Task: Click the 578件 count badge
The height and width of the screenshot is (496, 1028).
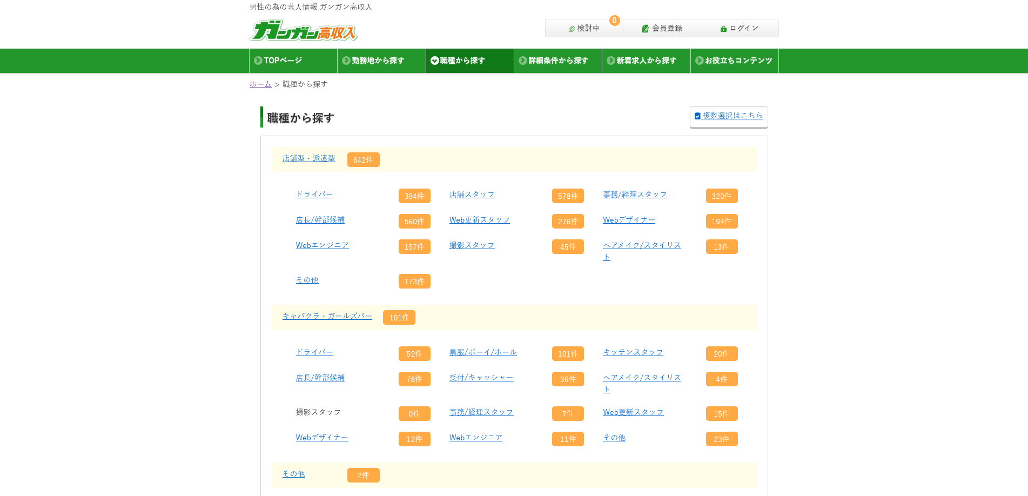Action: 568,196
